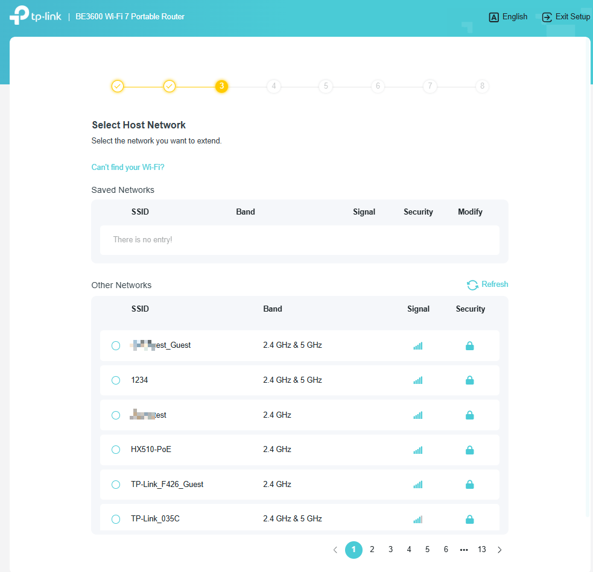Select the radio button for network 1234
This screenshot has height=572, width=593.
[x=115, y=380]
